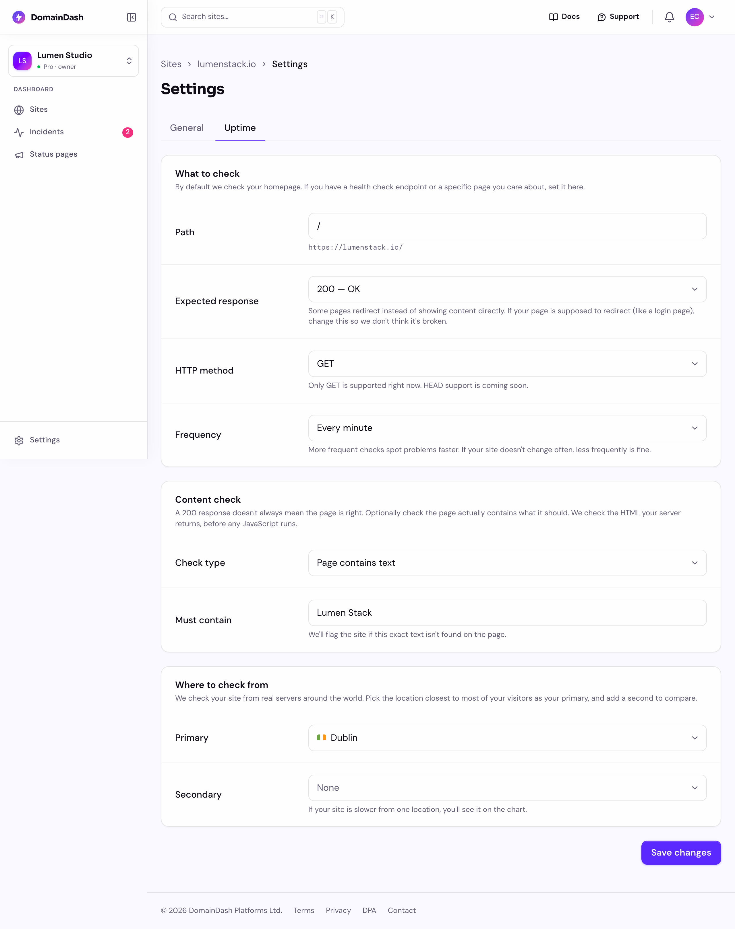This screenshot has height=929, width=735.
Task: Click the 'What to check' heading
Action: (207, 174)
